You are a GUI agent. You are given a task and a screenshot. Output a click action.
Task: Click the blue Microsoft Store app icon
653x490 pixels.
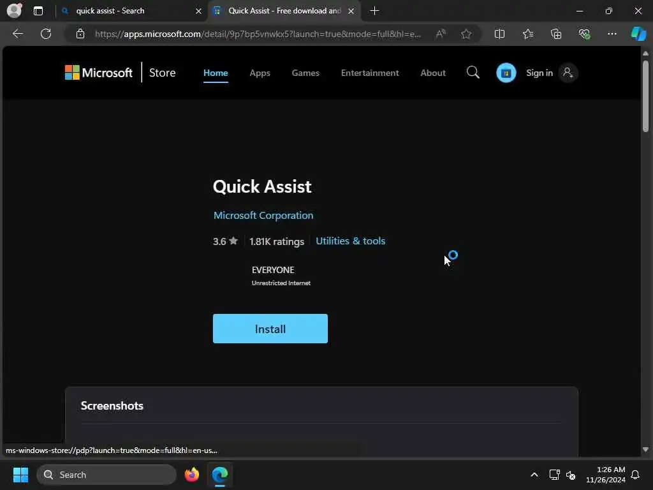coord(506,73)
